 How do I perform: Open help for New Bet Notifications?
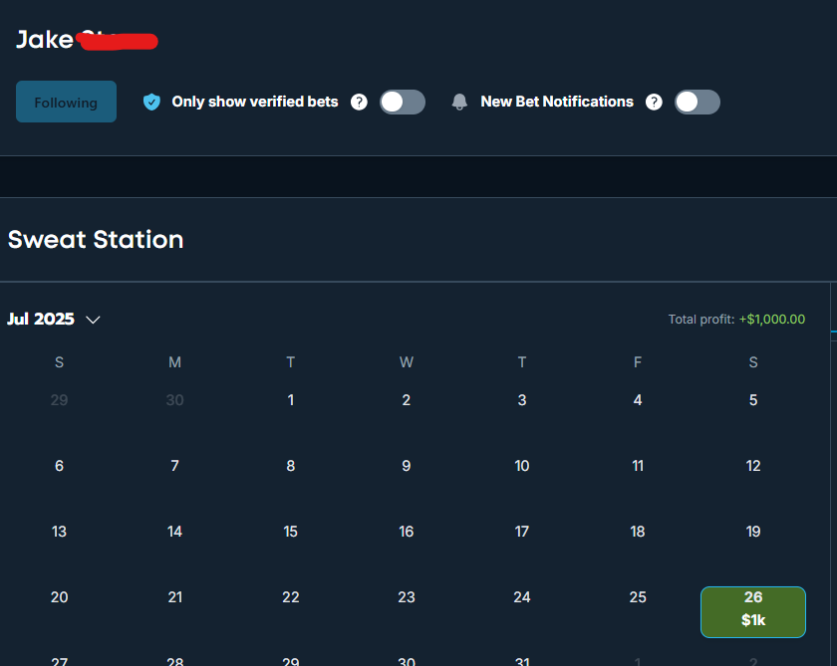[654, 102]
